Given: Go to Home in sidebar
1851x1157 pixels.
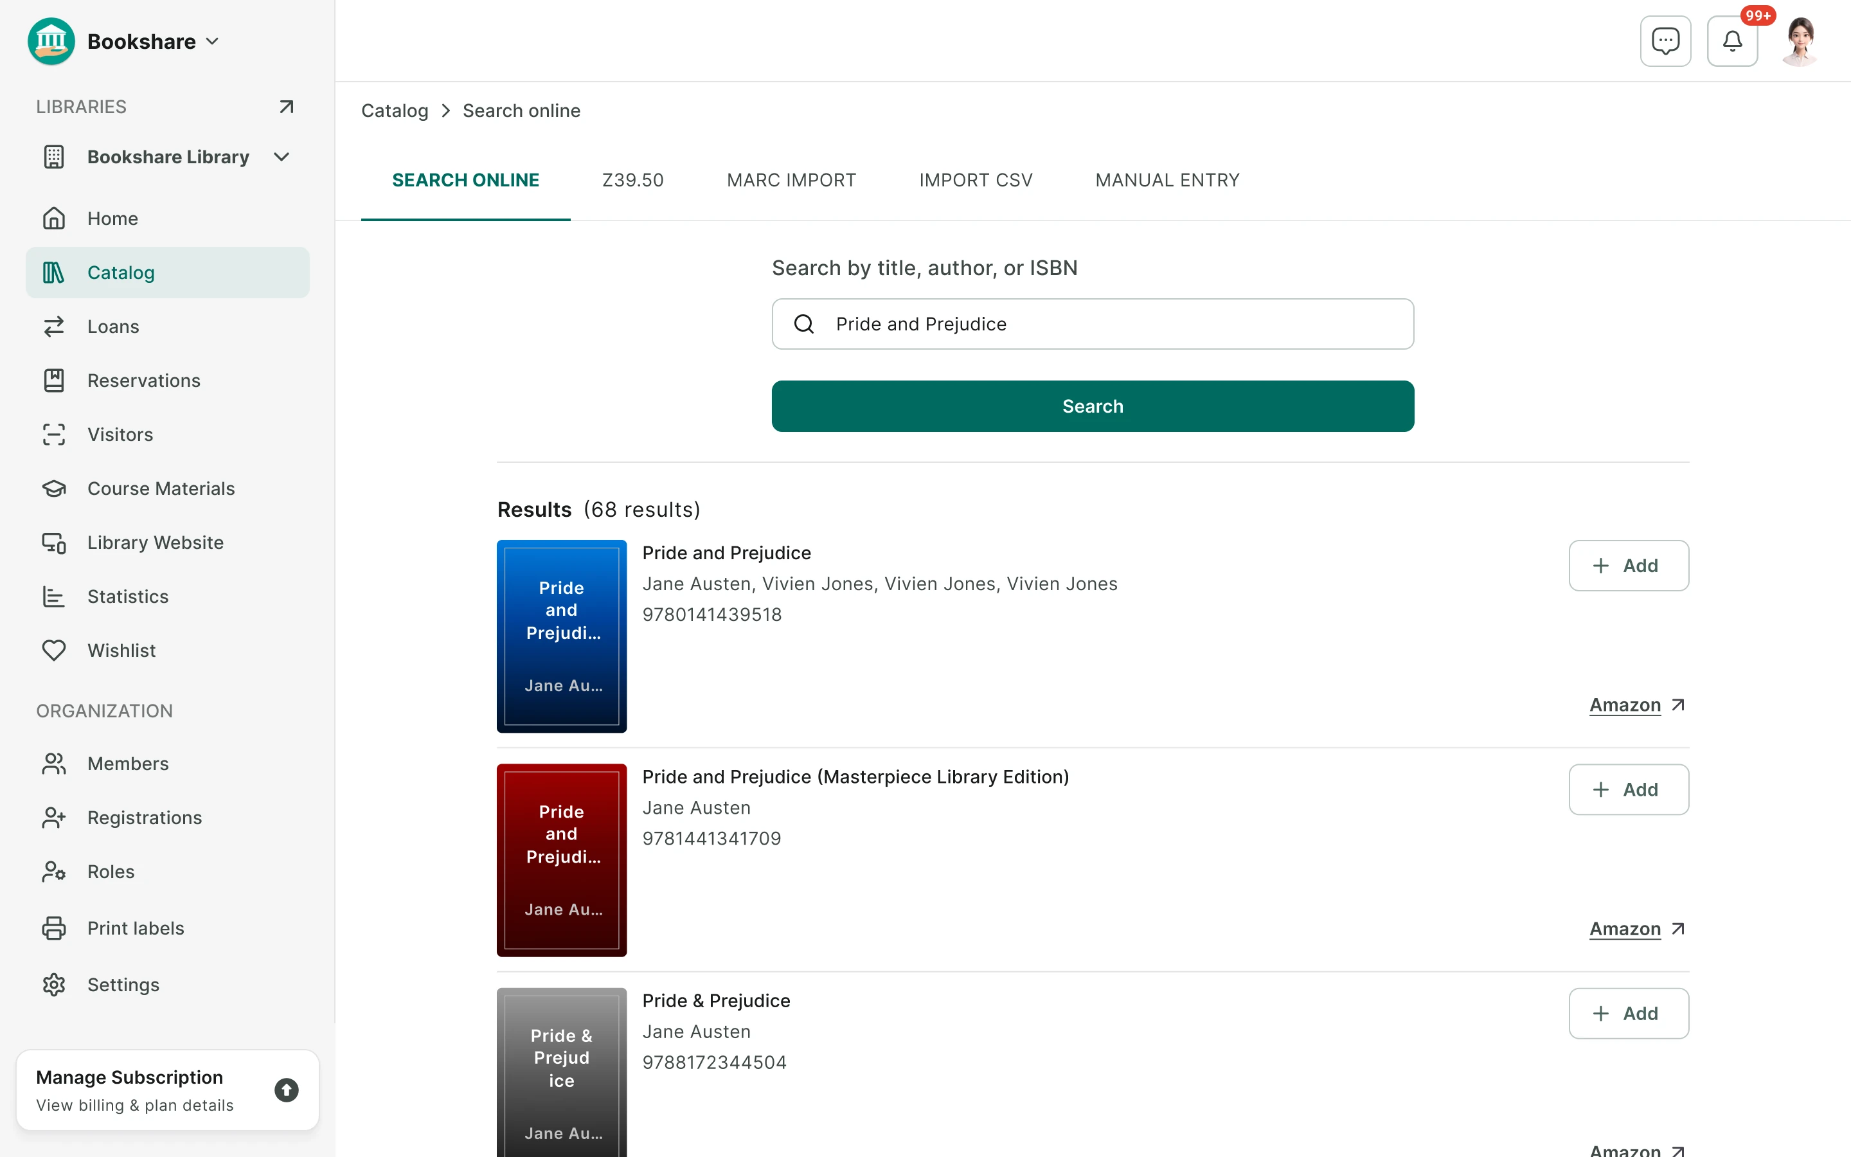Looking at the screenshot, I should [168, 218].
